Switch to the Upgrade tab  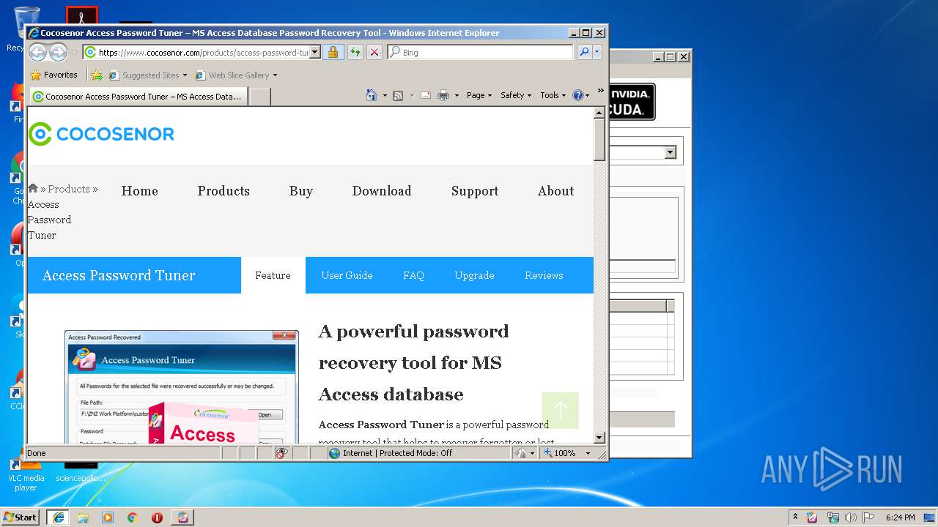(x=474, y=275)
